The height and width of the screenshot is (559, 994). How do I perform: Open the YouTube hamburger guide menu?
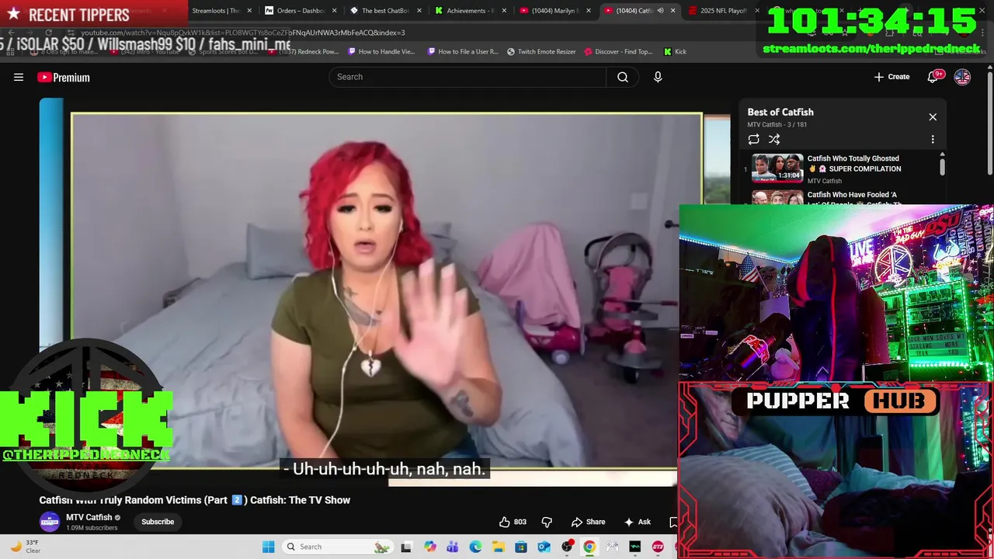pyautogui.click(x=19, y=77)
